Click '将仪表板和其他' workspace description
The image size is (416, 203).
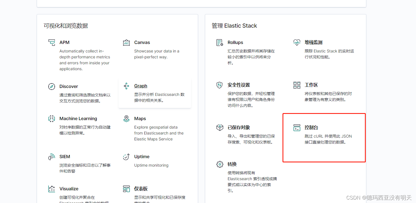pyautogui.click(x=328, y=97)
